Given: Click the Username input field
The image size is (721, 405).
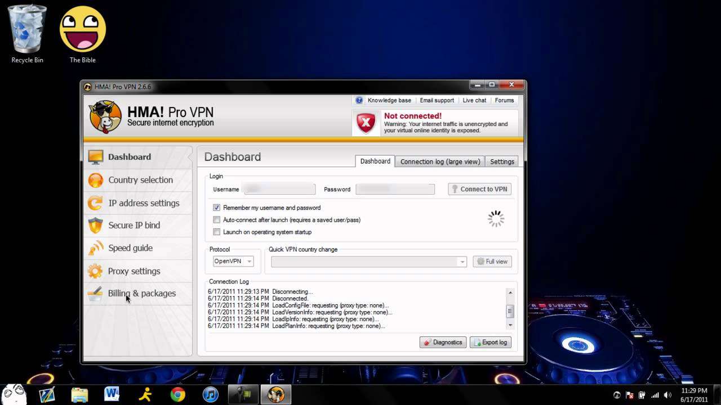Looking at the screenshot, I should click(x=279, y=189).
